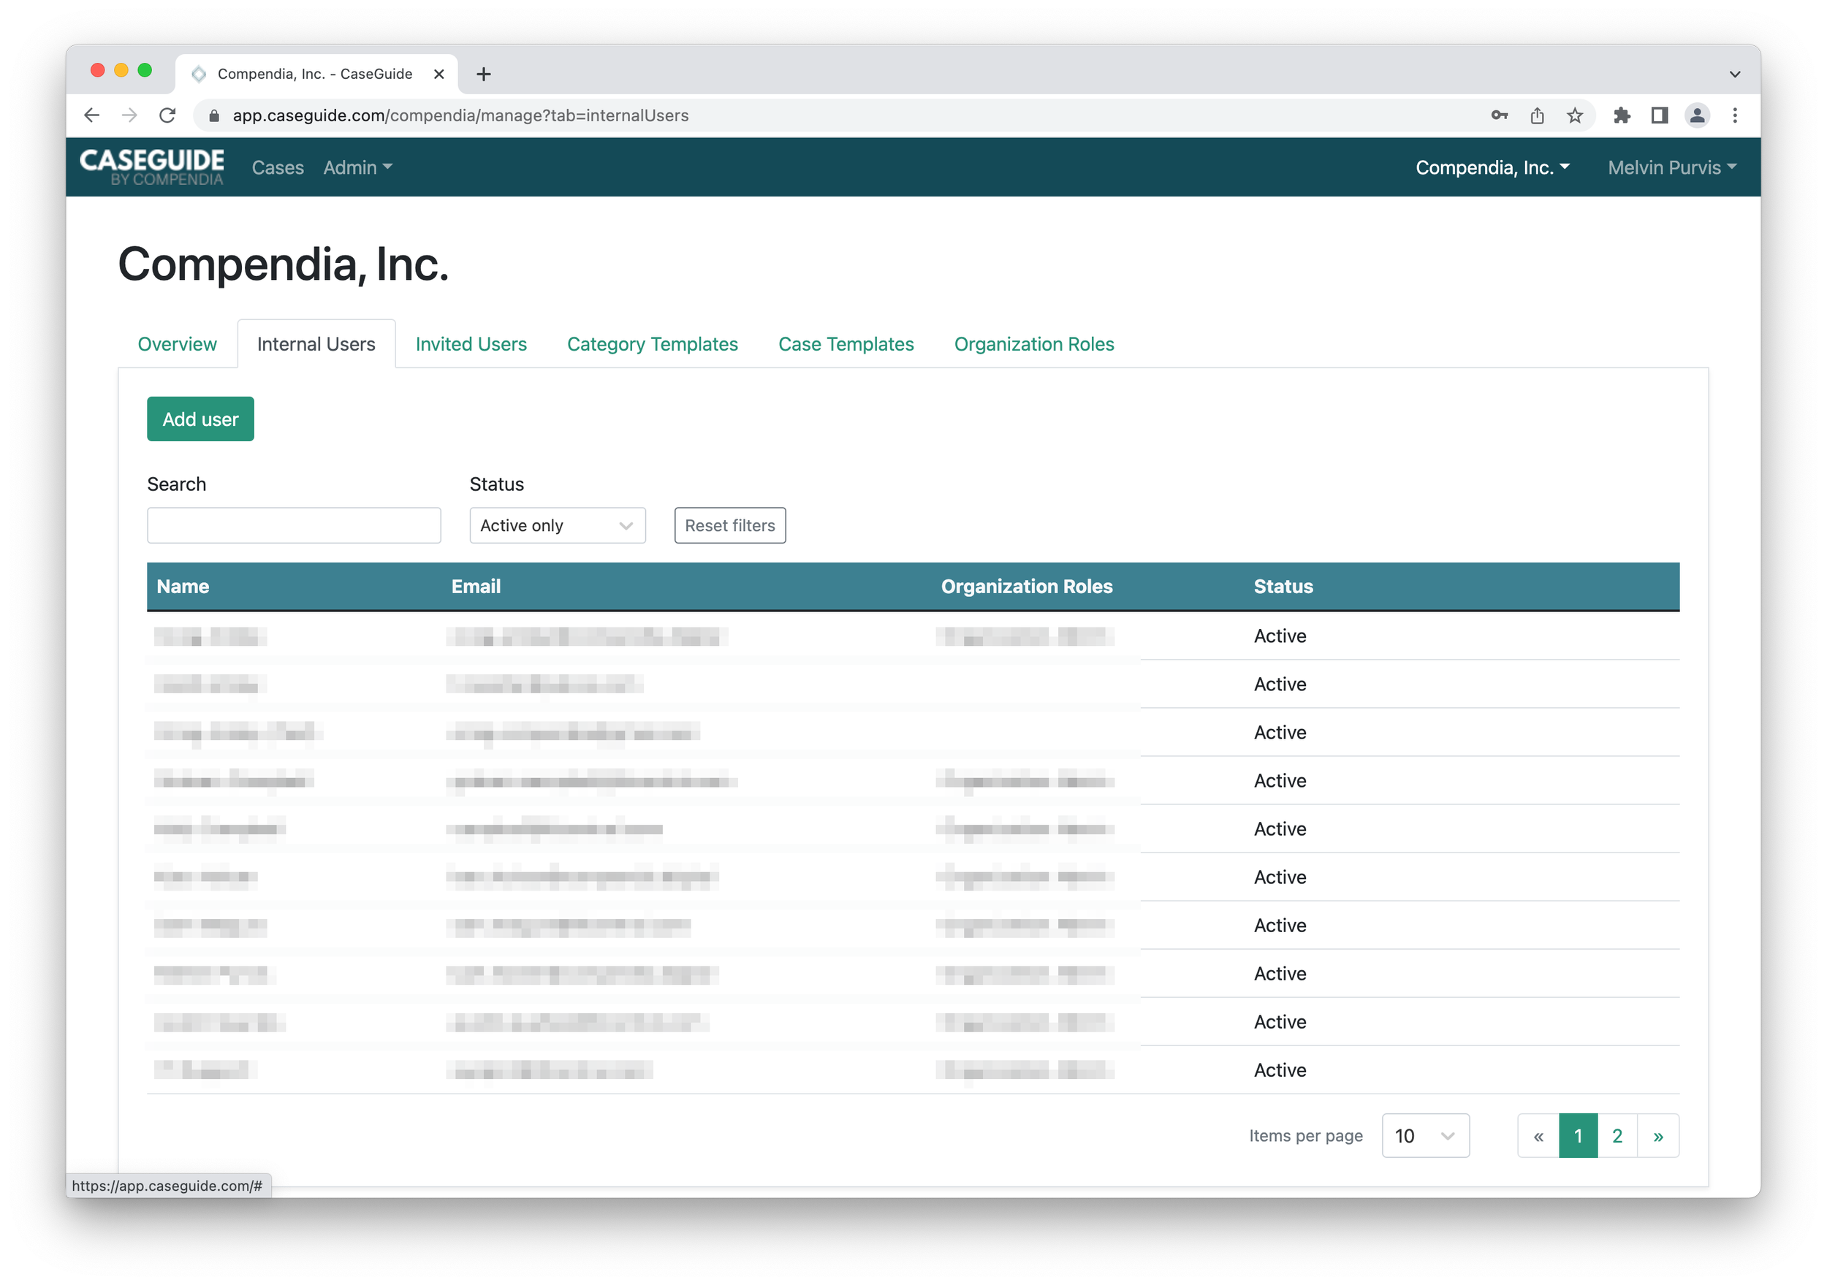
Task: Click the Reset filters button
Action: tap(729, 525)
